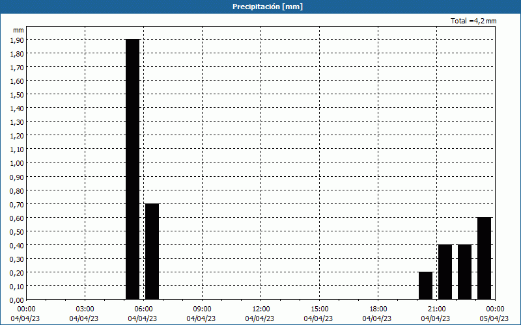Select the 1,80 y-axis value
Screen dimensions: 521x325
point(17,53)
